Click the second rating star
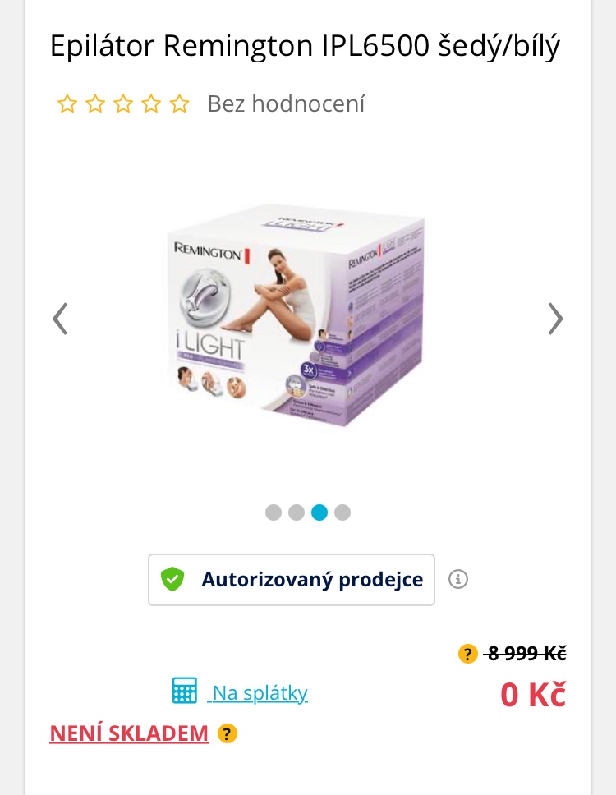This screenshot has height=795, width=616. [x=95, y=104]
